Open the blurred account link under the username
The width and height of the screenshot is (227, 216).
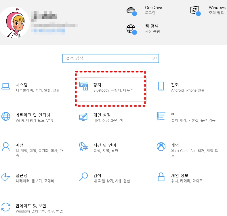point(48,31)
